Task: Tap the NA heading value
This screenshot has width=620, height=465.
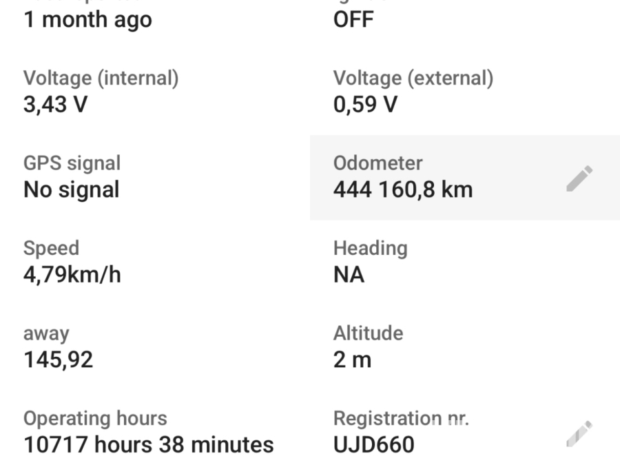Action: 349,275
